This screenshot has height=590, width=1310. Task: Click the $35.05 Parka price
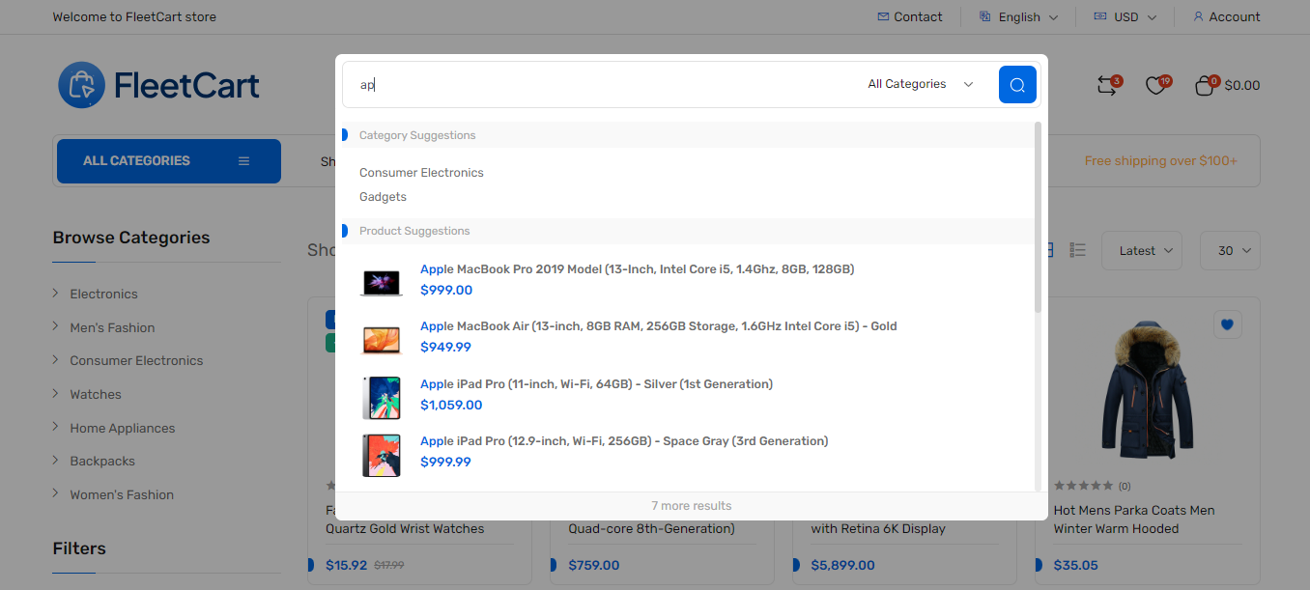pos(1075,565)
